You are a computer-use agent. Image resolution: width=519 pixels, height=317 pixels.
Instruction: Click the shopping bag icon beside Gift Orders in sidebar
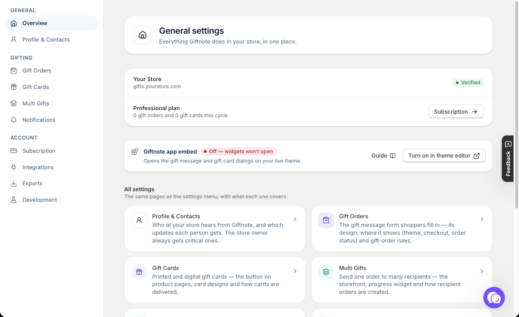(14, 71)
